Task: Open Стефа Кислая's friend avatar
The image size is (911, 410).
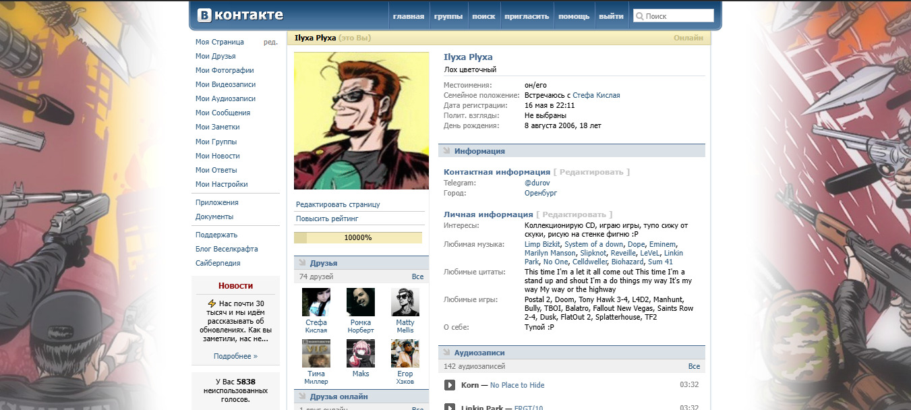Action: point(316,302)
